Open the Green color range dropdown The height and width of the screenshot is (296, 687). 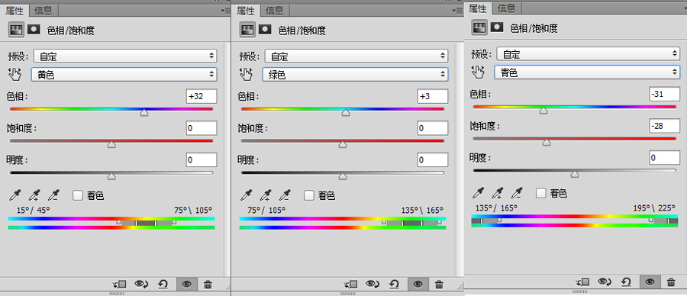click(x=355, y=75)
